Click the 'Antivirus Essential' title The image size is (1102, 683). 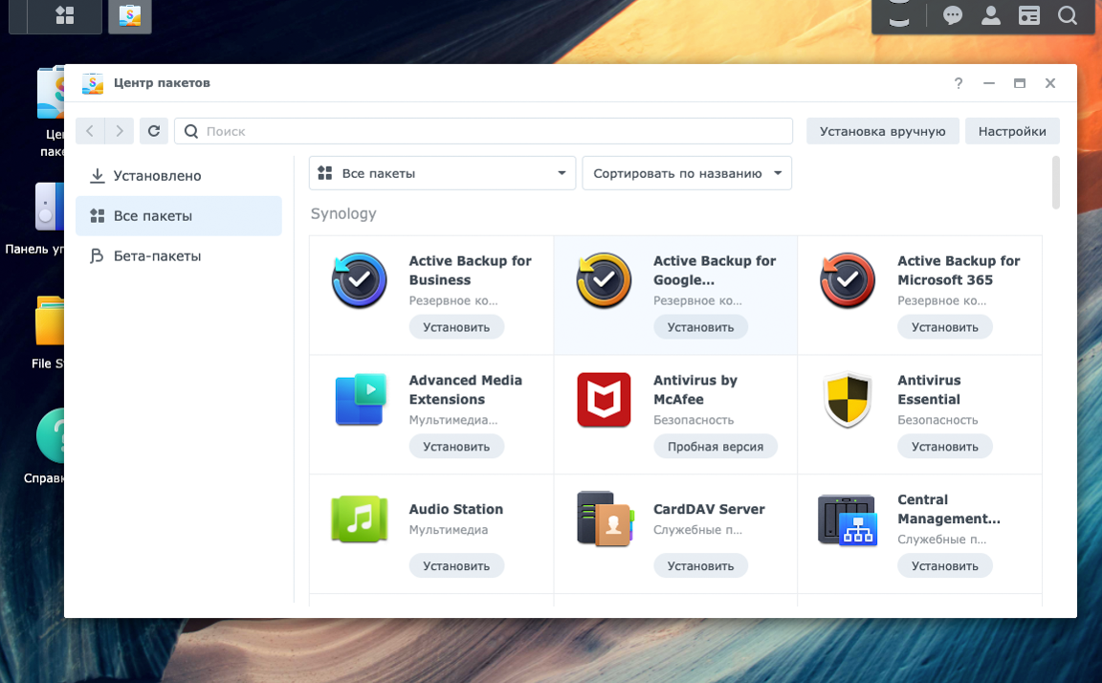point(929,390)
